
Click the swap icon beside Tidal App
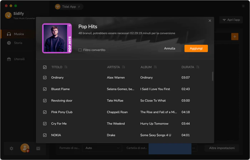coord(79,6)
